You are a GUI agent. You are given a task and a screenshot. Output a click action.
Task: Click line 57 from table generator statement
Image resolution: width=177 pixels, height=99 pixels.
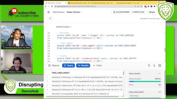[x=80, y=48]
